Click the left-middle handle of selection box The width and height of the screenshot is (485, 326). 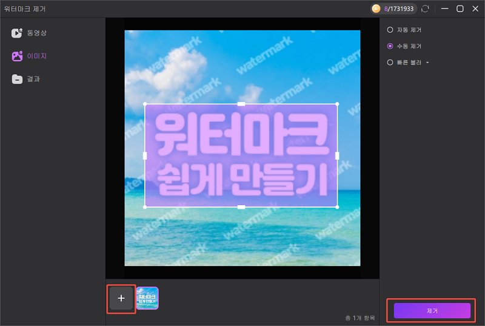[145, 155]
